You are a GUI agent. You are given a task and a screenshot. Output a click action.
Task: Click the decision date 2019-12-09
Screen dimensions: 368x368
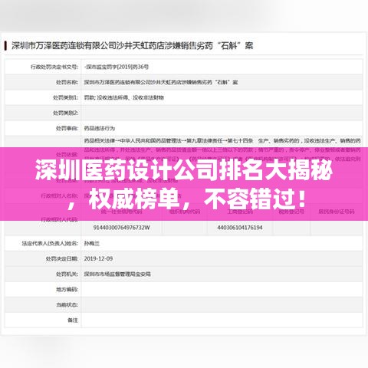98,258
